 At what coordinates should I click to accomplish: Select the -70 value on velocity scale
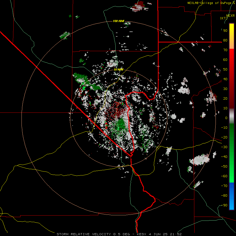pos(224,186)
